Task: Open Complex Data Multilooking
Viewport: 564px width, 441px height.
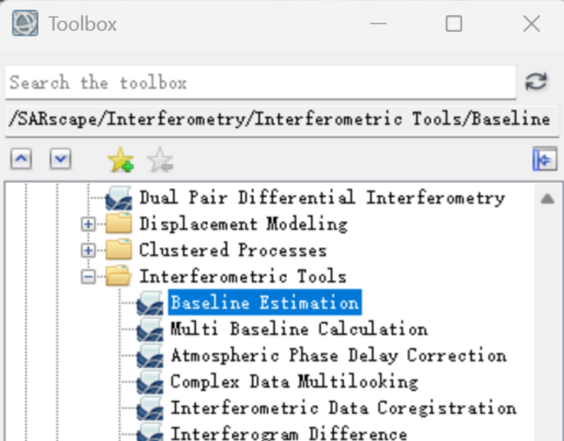Action: pyautogui.click(x=294, y=382)
